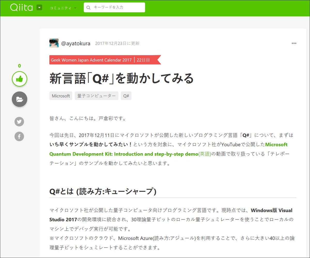Image resolution: width=310 pixels, height=258 pixels.
Task: Open the author avatar of ayatokura
Action: pos(54,43)
